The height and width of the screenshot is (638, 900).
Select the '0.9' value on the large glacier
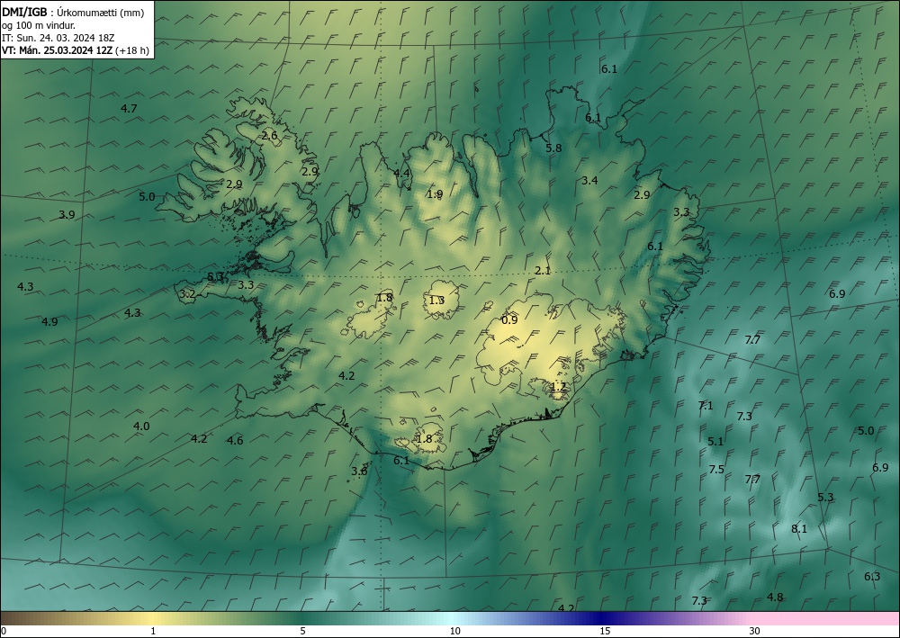click(509, 320)
